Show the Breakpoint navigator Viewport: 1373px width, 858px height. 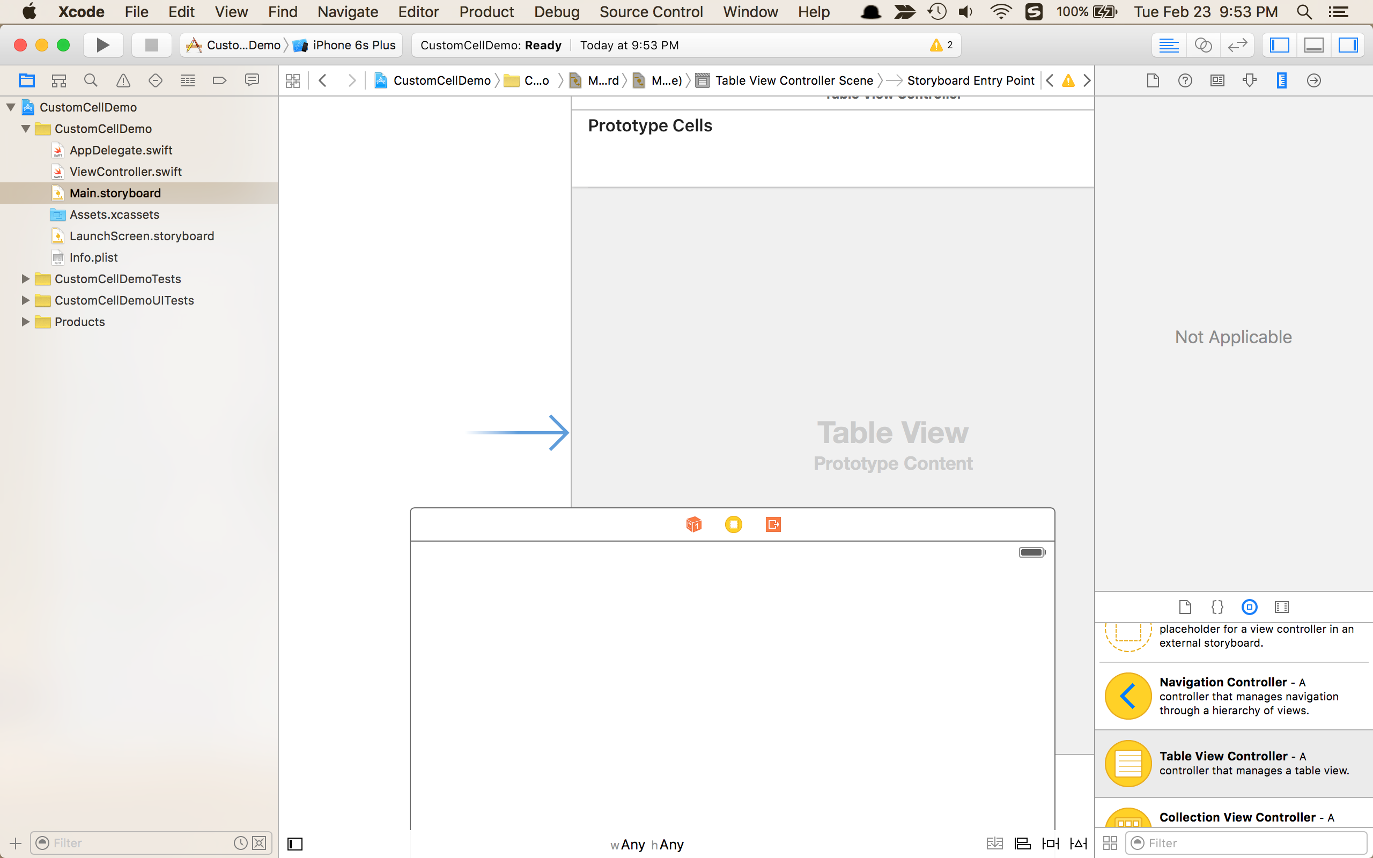click(219, 80)
